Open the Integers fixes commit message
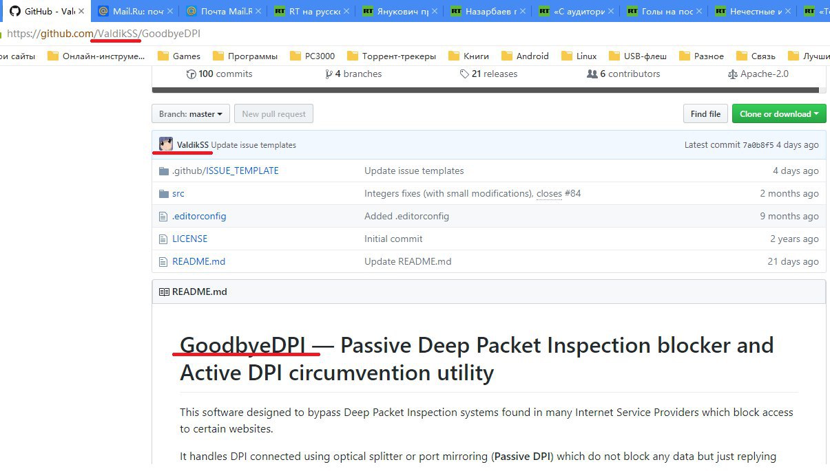This screenshot has width=830, height=471. click(x=448, y=193)
